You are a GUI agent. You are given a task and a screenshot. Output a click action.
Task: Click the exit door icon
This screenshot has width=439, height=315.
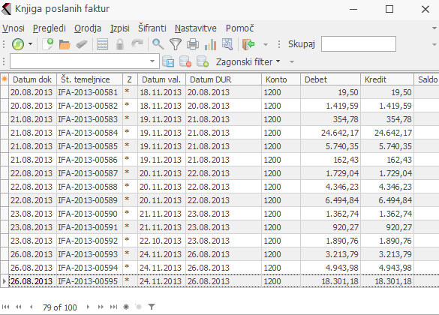248,44
